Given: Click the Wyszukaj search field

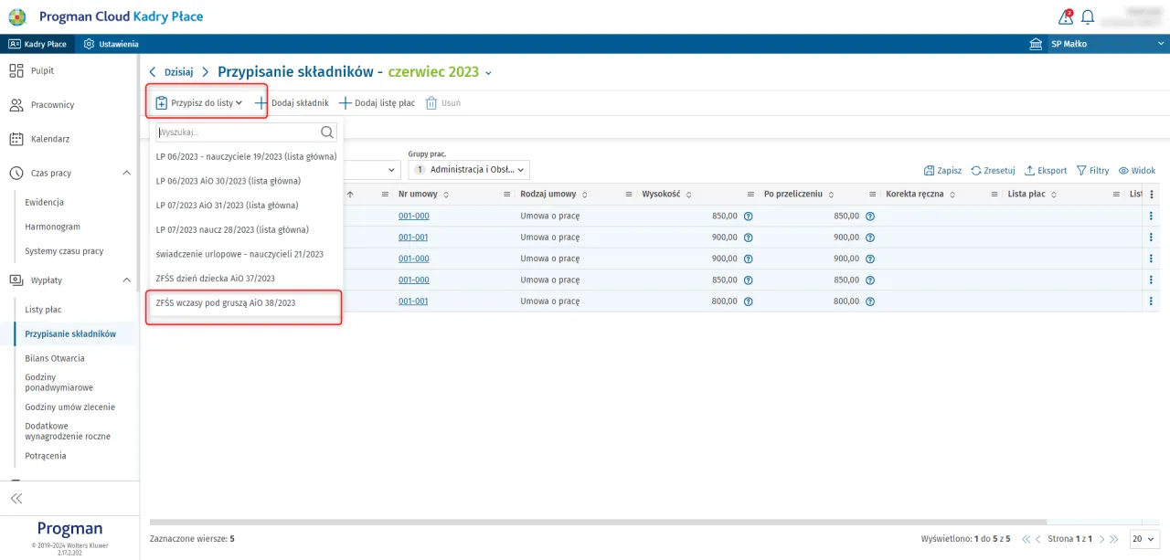Looking at the screenshot, I should coord(238,132).
